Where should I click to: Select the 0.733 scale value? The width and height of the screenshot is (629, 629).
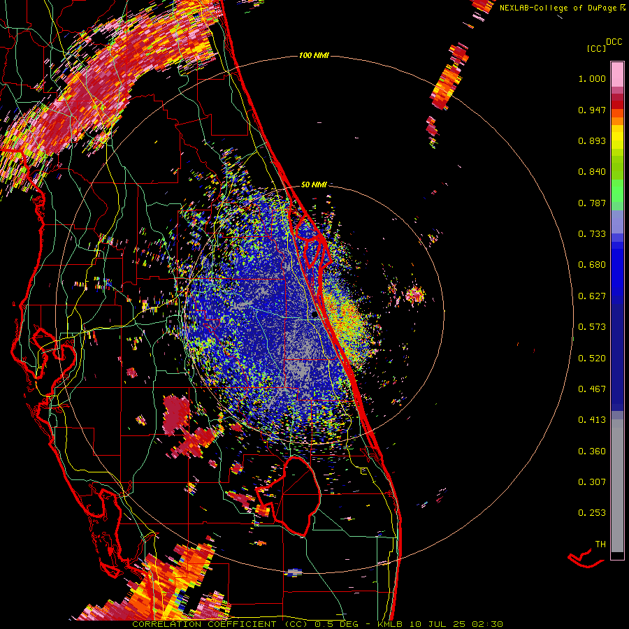pyautogui.click(x=592, y=234)
